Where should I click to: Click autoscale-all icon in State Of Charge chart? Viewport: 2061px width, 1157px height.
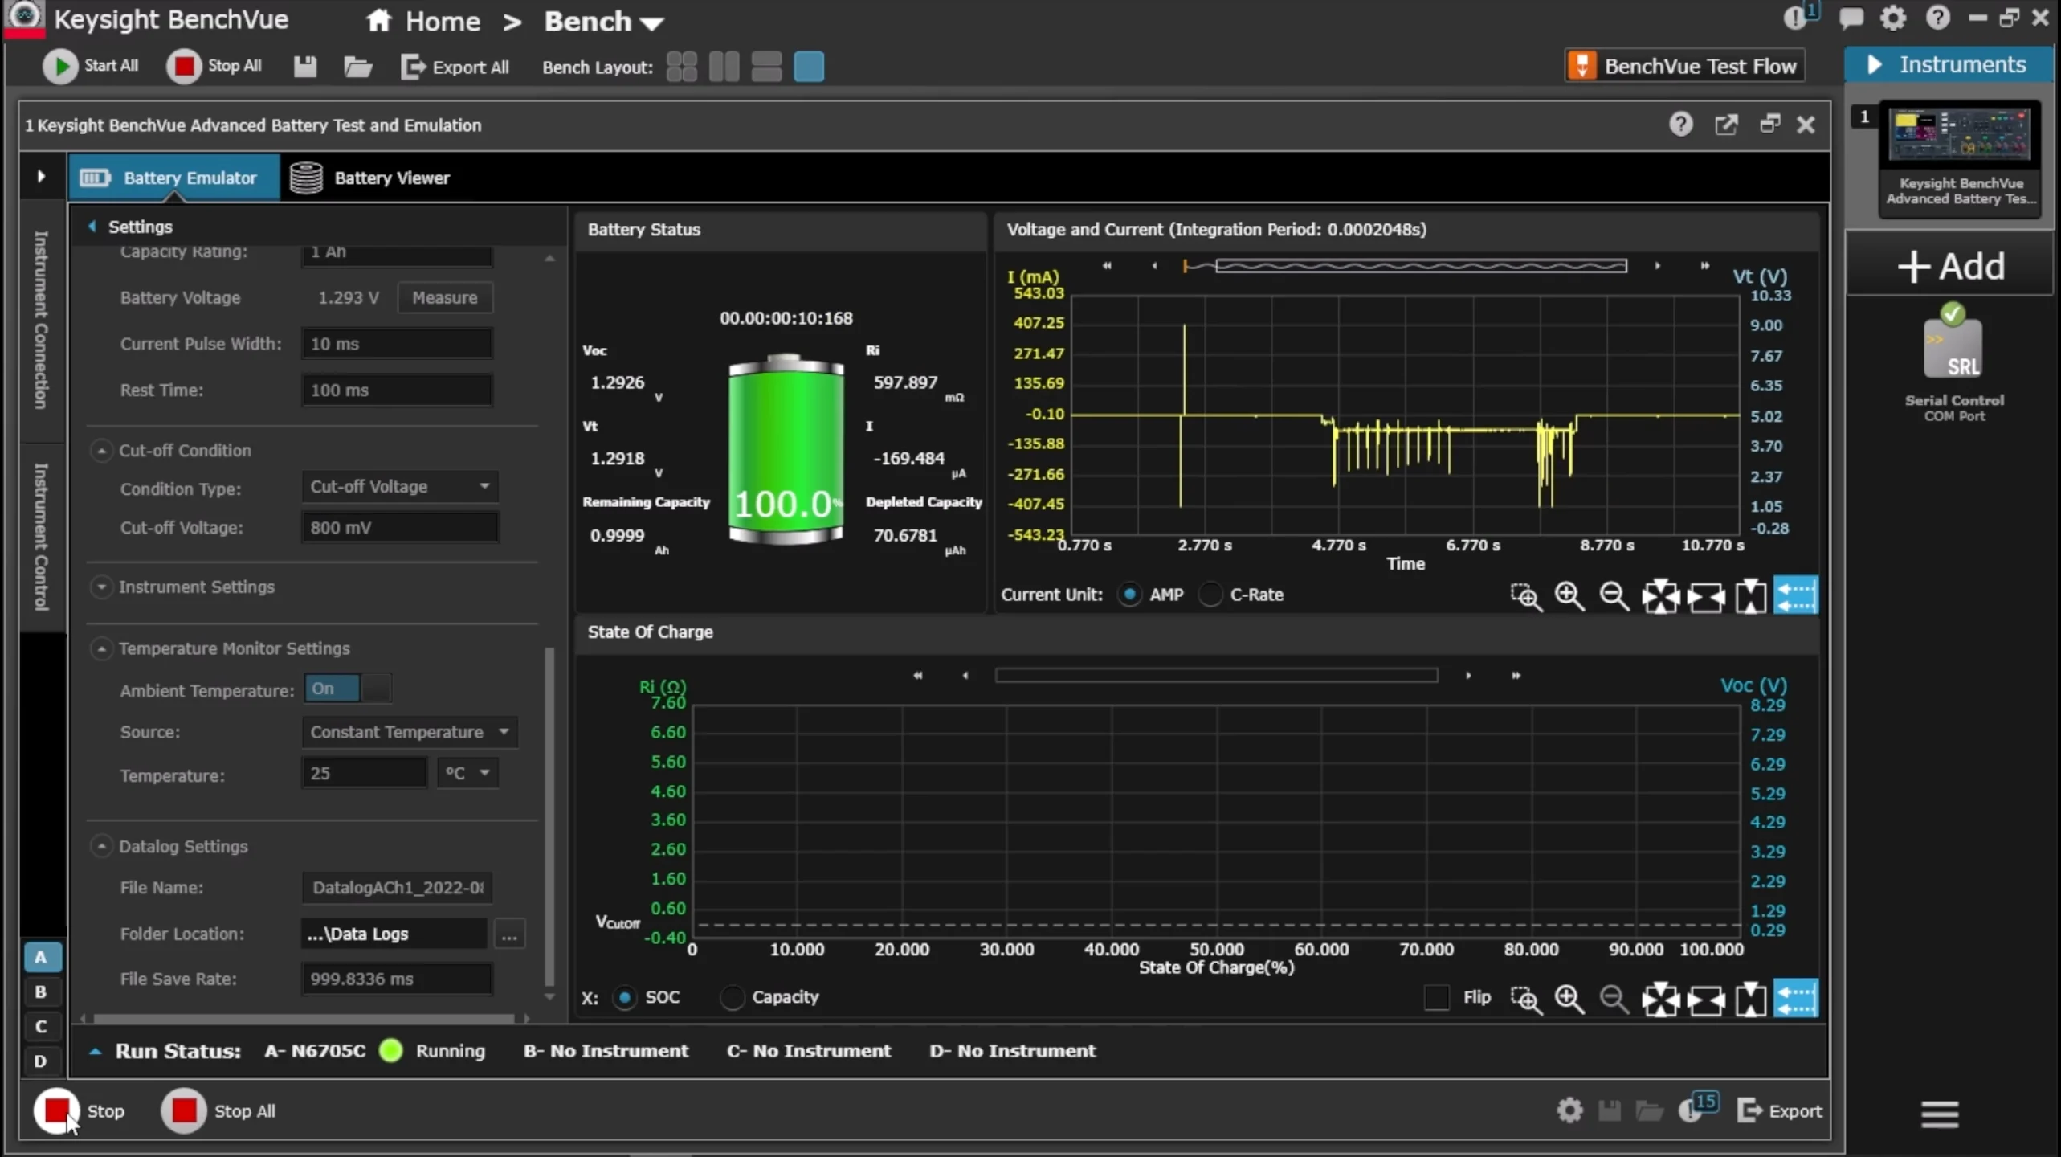(1660, 999)
